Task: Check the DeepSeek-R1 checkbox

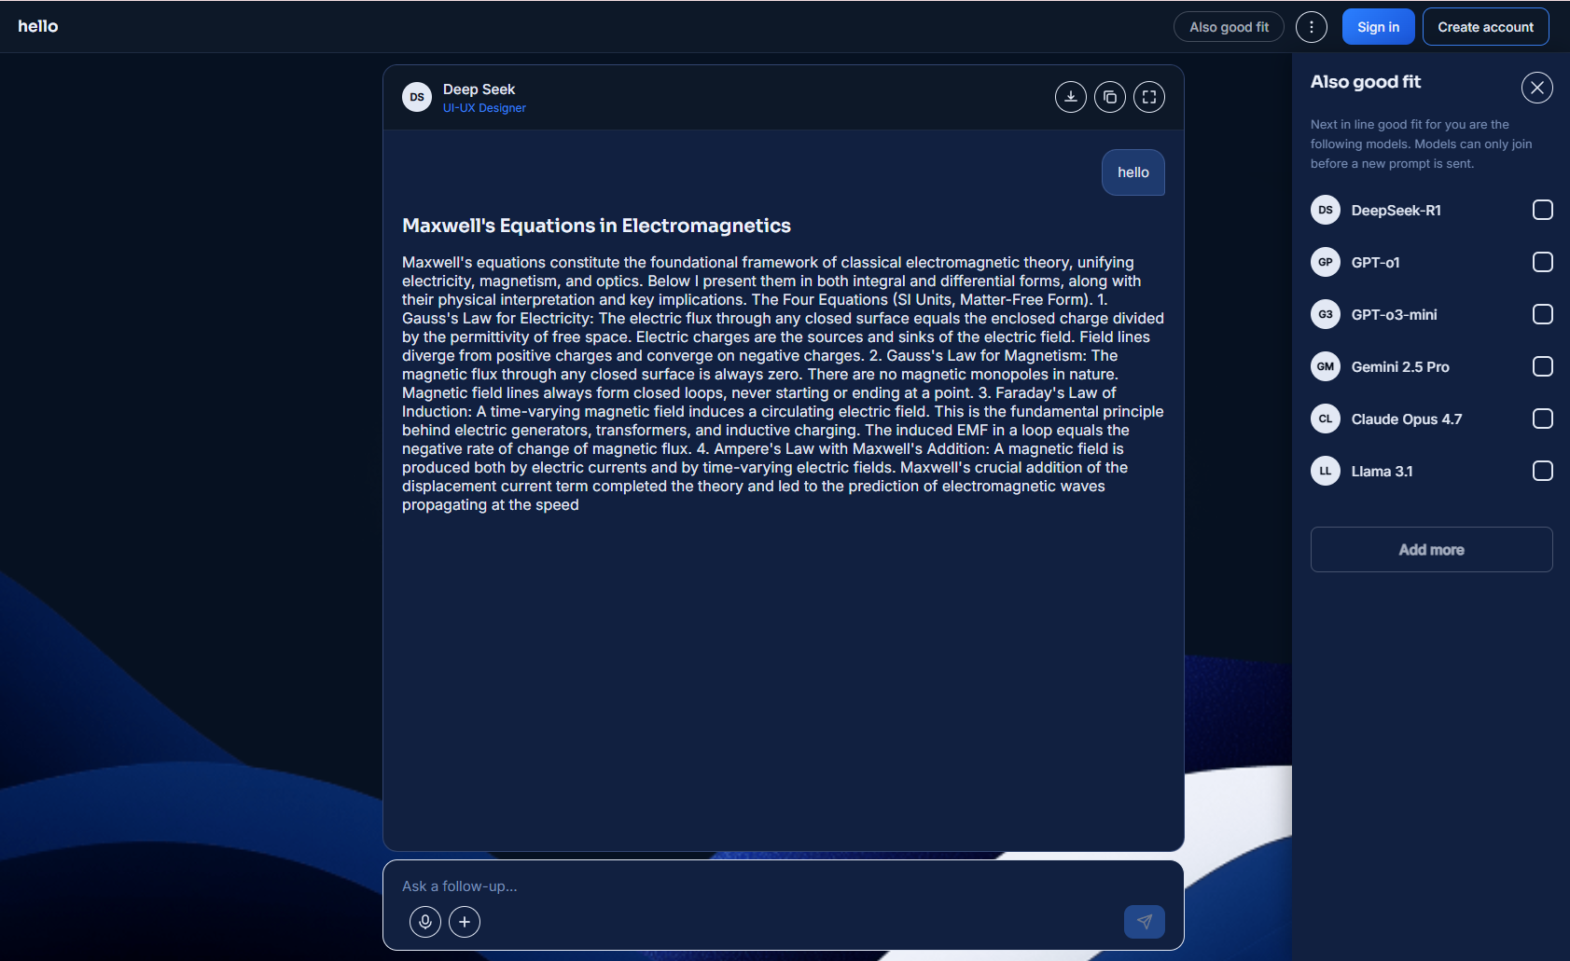Action: coord(1543,210)
